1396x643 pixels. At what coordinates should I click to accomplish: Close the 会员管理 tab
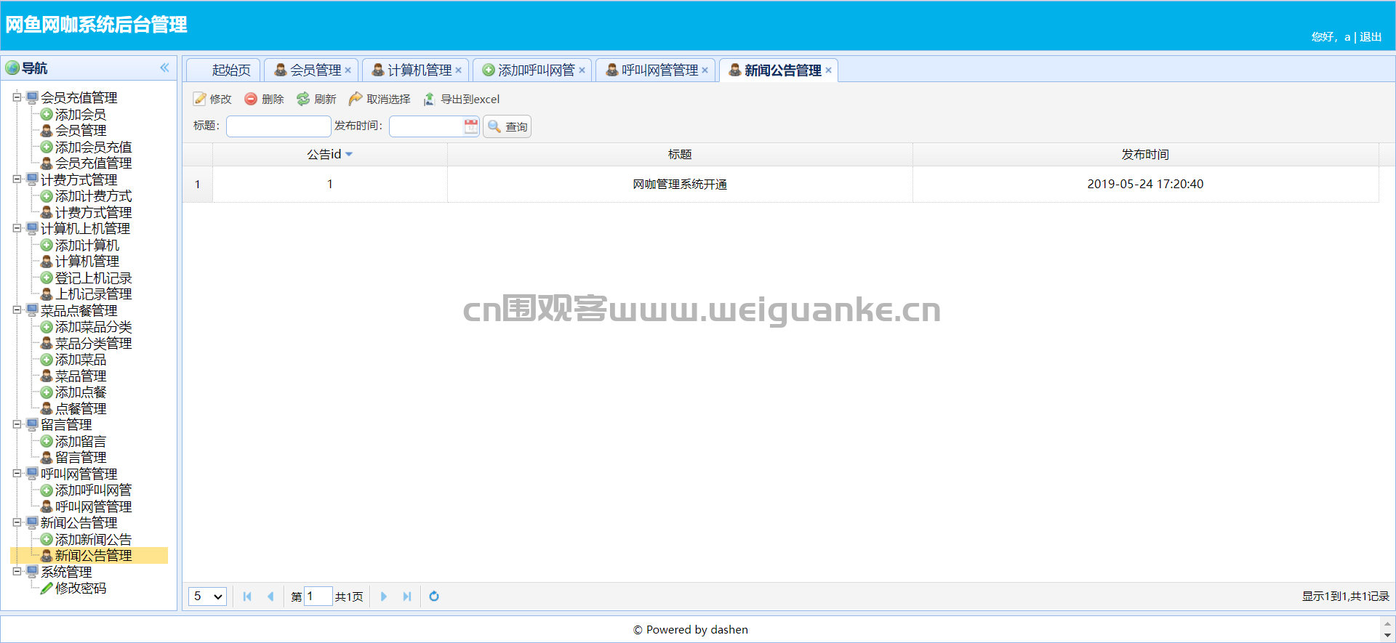point(348,70)
